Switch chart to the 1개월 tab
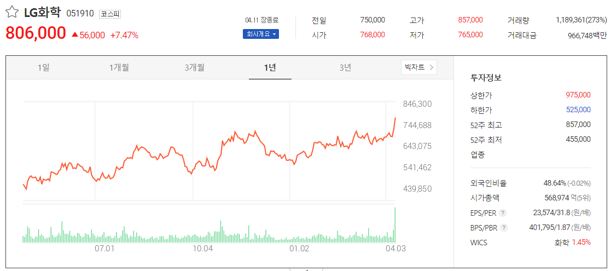The height and width of the screenshot is (271, 611). tap(119, 67)
